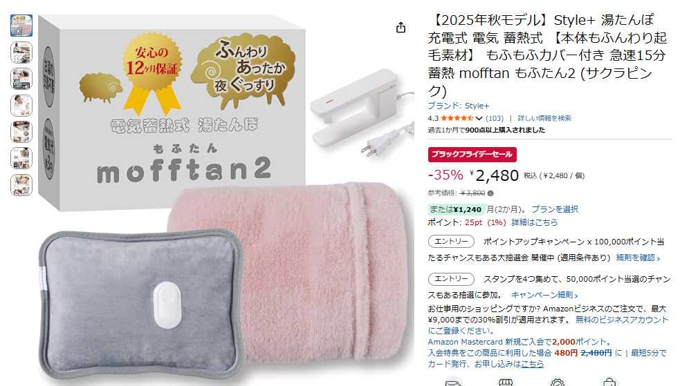Click 詳しい情報を検索 link
The image size is (680, 386).
[544, 118]
